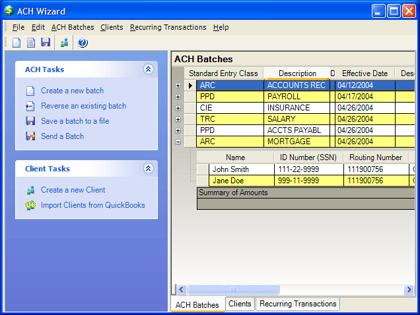Click the ACCTS PAYABL description cell
This screenshot has width=420, height=315.
click(297, 130)
